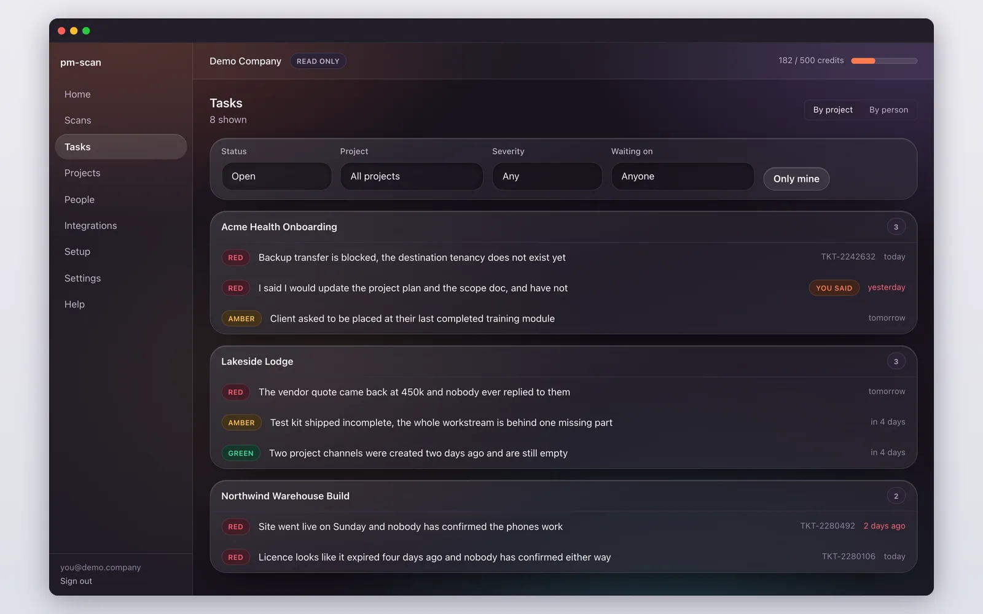Click the count badge on Lakeside Lodge
Image resolution: width=983 pixels, height=614 pixels.
[x=896, y=362]
